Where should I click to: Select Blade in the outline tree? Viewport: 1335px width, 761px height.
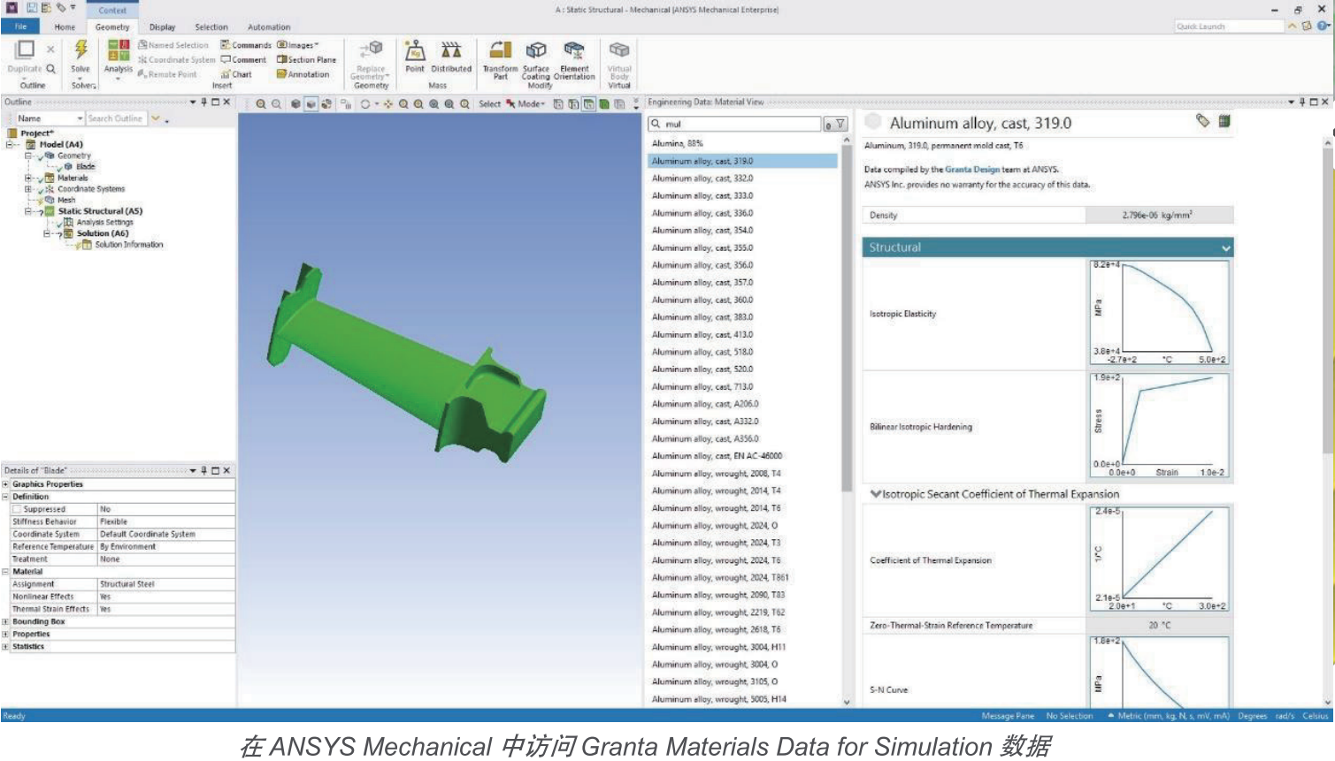[x=85, y=167]
